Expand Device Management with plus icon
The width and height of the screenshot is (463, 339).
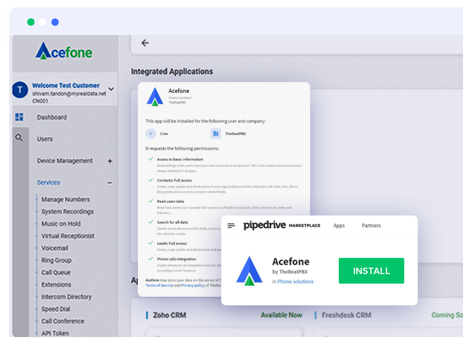tap(110, 161)
